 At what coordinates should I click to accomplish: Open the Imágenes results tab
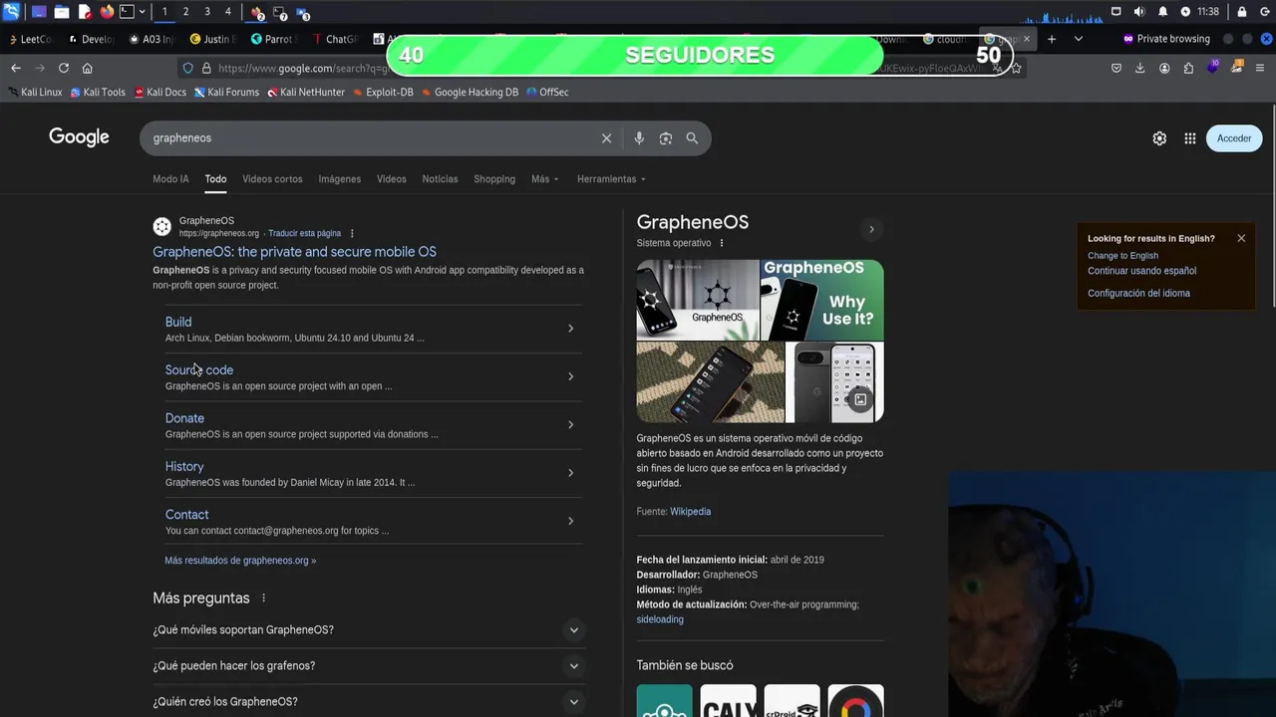[x=340, y=179]
